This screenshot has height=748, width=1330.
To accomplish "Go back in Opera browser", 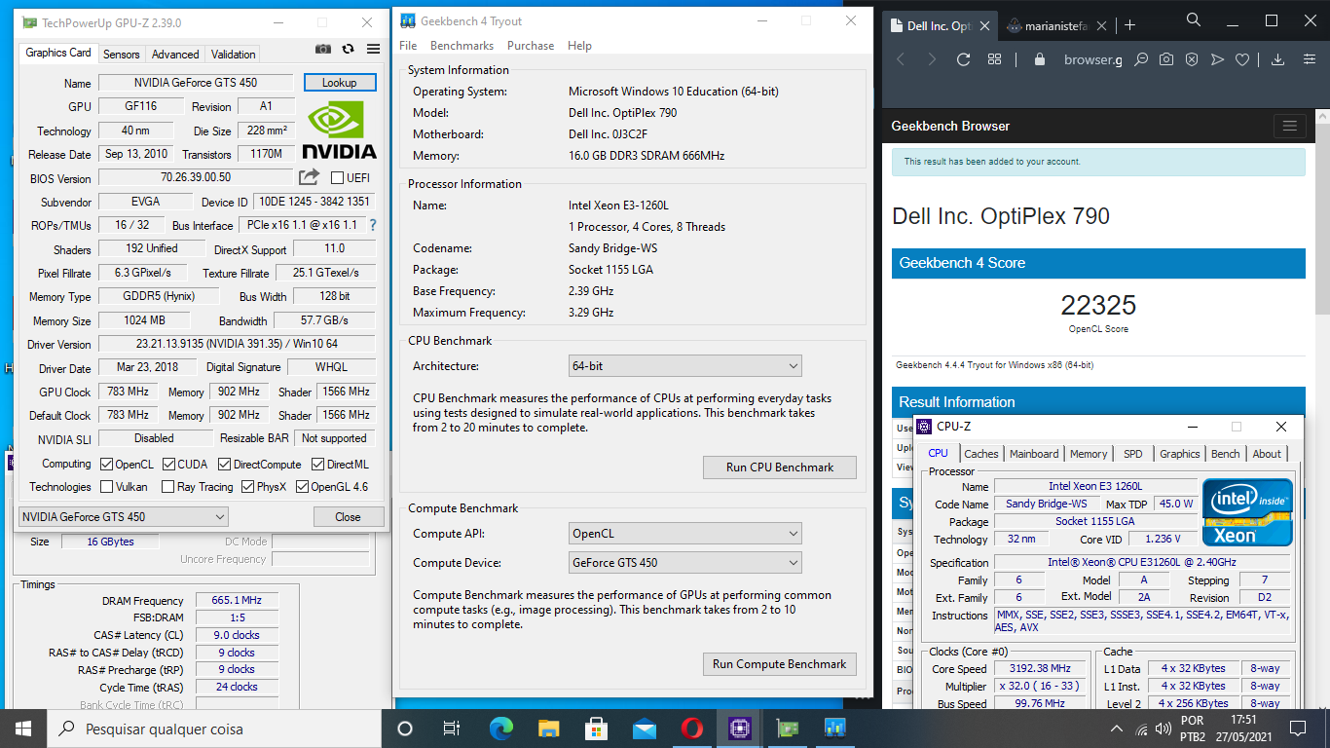I will [901, 59].
